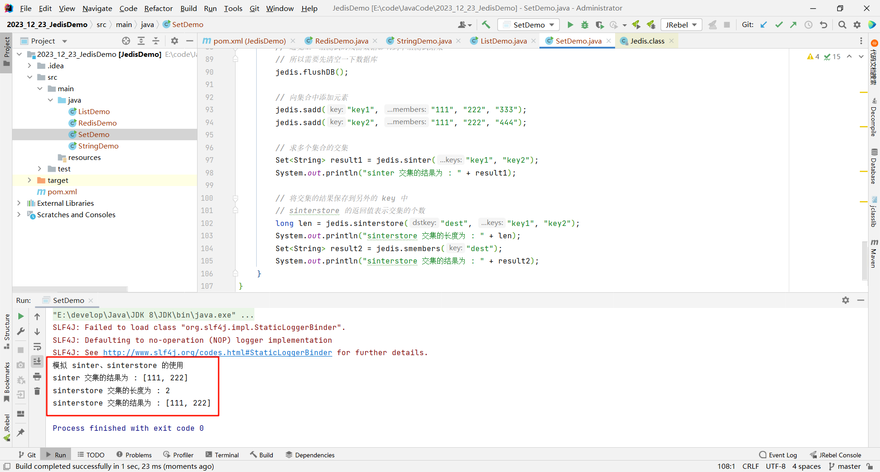
Task: Rollback changes with the undo icon
Action: coord(824,25)
